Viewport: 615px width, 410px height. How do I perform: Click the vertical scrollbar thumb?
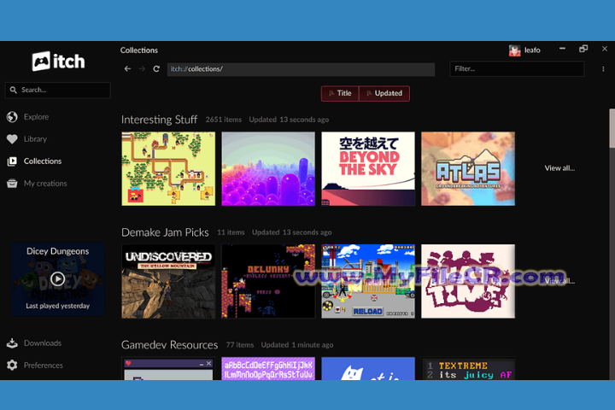[612, 128]
